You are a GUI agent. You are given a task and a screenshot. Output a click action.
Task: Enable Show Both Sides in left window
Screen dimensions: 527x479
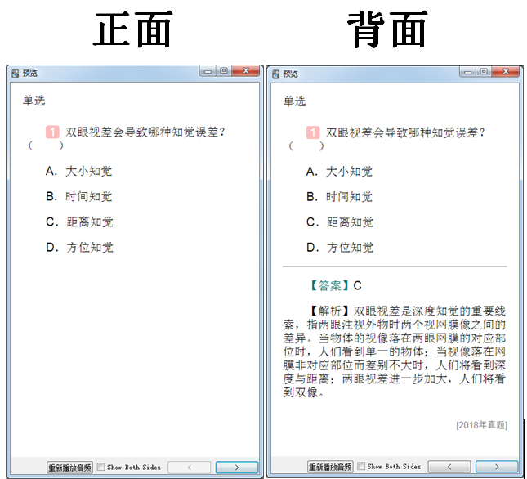pos(100,467)
